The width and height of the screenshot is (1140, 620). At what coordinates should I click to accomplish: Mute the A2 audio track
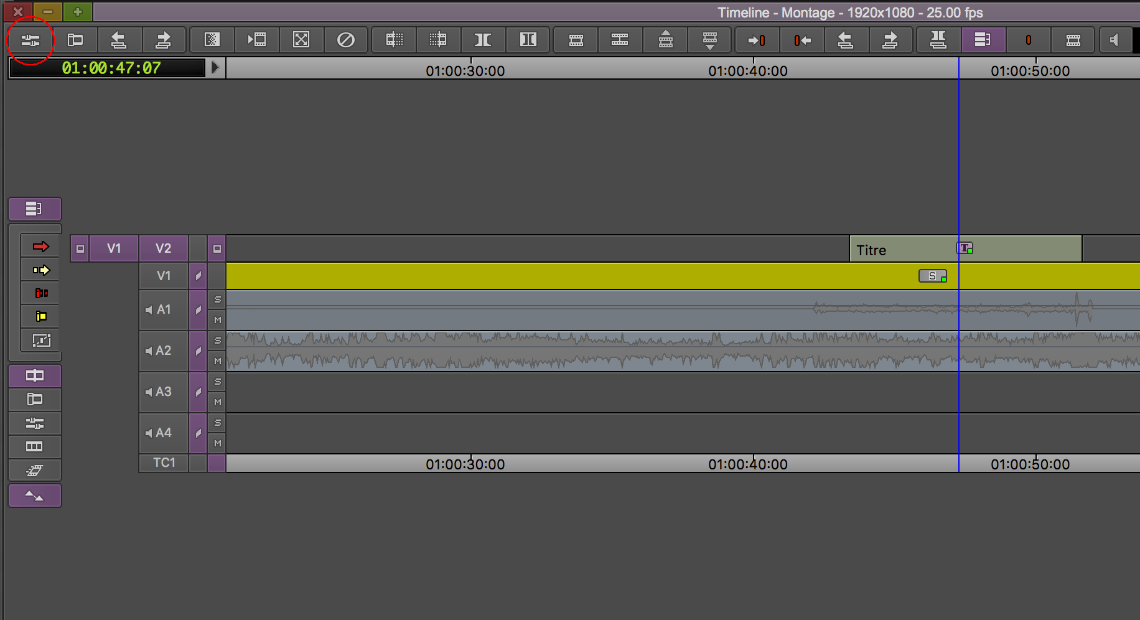tap(217, 361)
